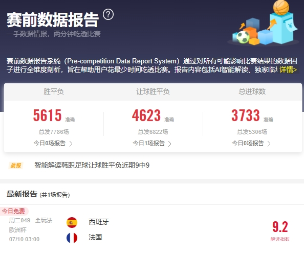The height and width of the screenshot is (255, 304).
Task: Click the 4623 准确 statistic
Action: 153,115
